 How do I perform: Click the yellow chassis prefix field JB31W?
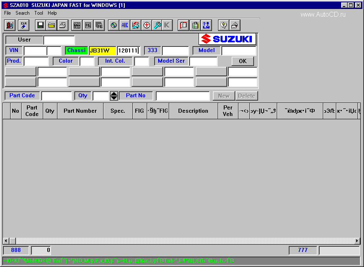click(x=102, y=50)
